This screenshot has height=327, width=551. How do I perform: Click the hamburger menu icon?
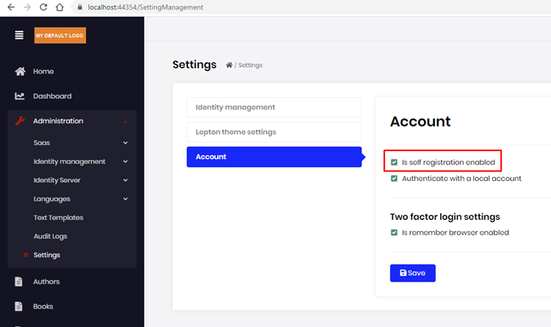pyautogui.click(x=19, y=35)
